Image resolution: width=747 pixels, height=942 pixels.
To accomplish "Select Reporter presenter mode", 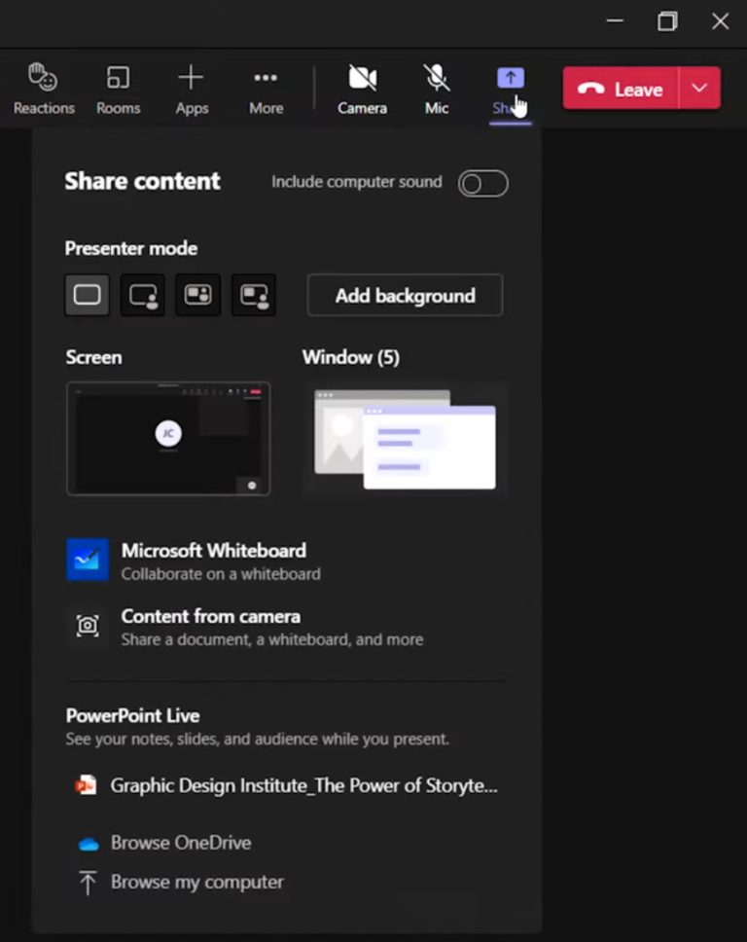I will tap(253, 294).
